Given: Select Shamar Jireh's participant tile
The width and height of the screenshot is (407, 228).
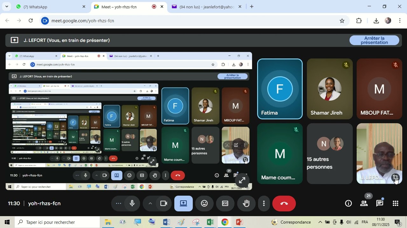Looking at the screenshot, I should pos(330,89).
